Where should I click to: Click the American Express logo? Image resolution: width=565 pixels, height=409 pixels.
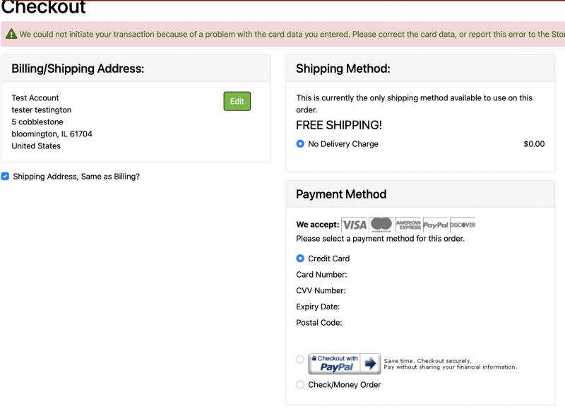[408, 225]
